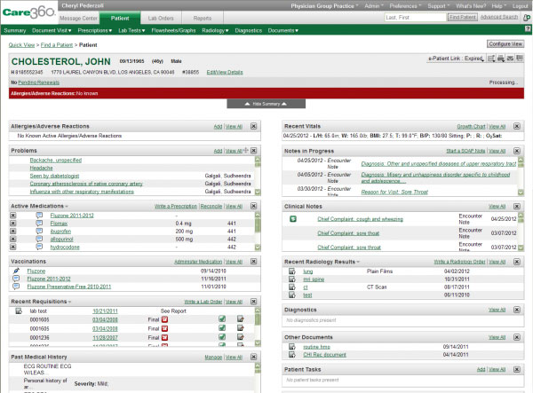
Task: Click the Configure View button
Action: (505, 44)
